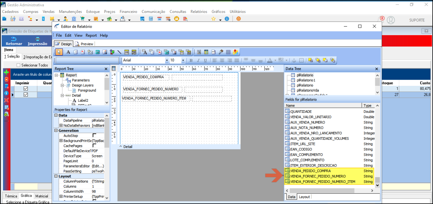The width and height of the screenshot is (433, 204).
Task: Click the center align text icon
Action: [222, 60]
